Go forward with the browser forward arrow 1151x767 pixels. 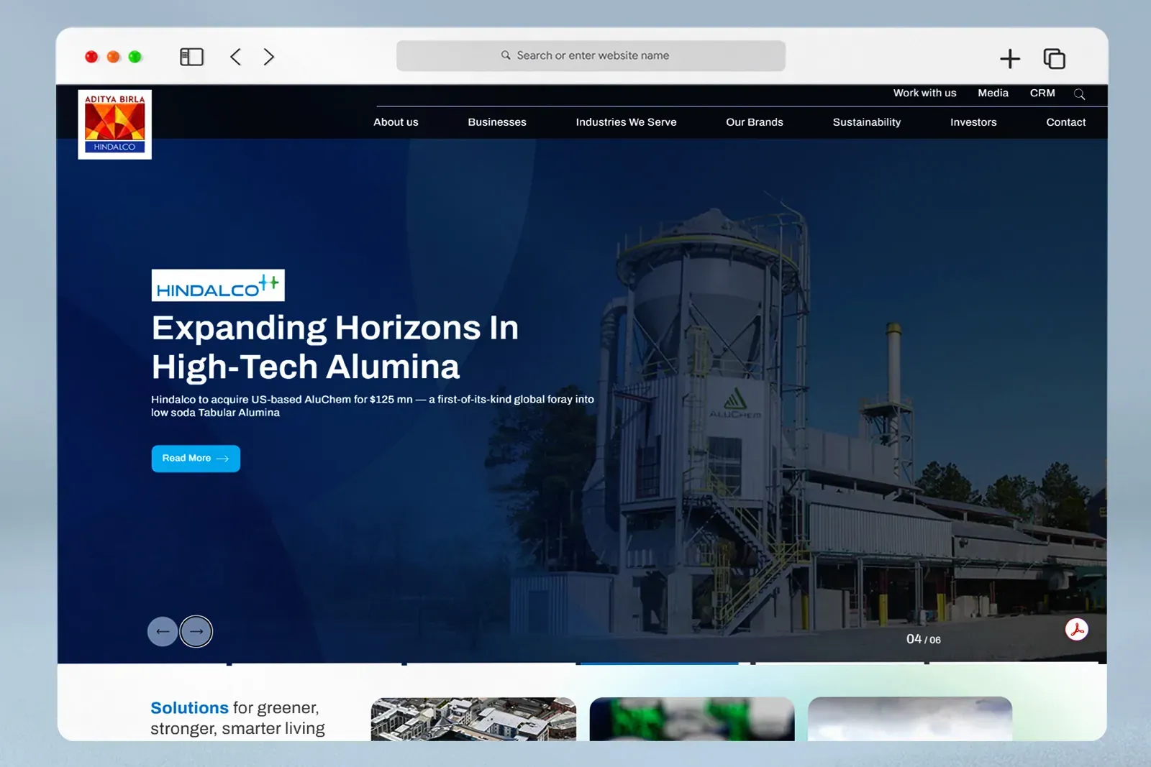[269, 57]
